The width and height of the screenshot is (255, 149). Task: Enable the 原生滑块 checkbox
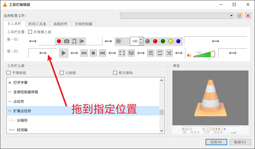(115, 73)
